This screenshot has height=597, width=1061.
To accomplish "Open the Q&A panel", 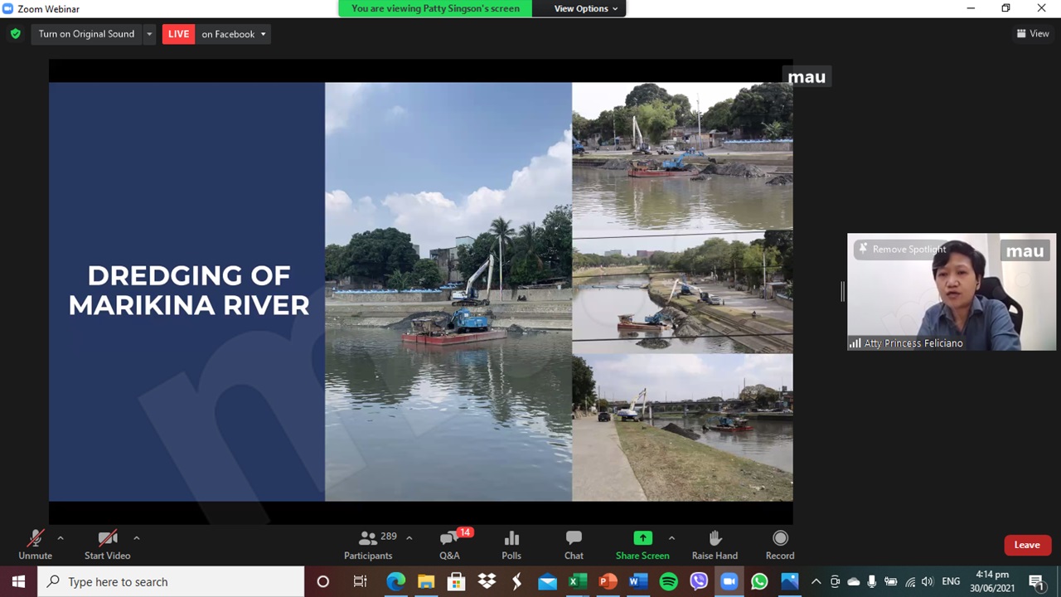I will pyautogui.click(x=449, y=545).
